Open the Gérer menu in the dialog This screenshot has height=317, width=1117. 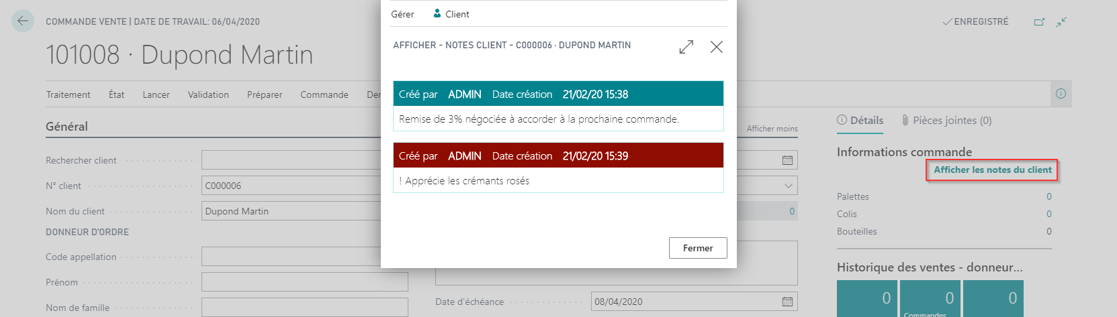402,14
